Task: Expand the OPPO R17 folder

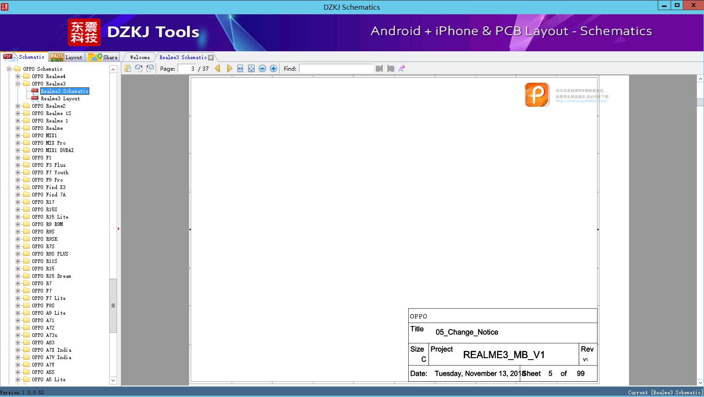Action: 18,202
